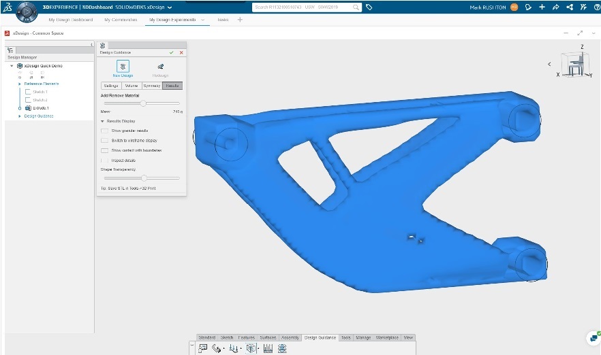Collapse the Results Display section
The height and width of the screenshot is (355, 601).
103,121
